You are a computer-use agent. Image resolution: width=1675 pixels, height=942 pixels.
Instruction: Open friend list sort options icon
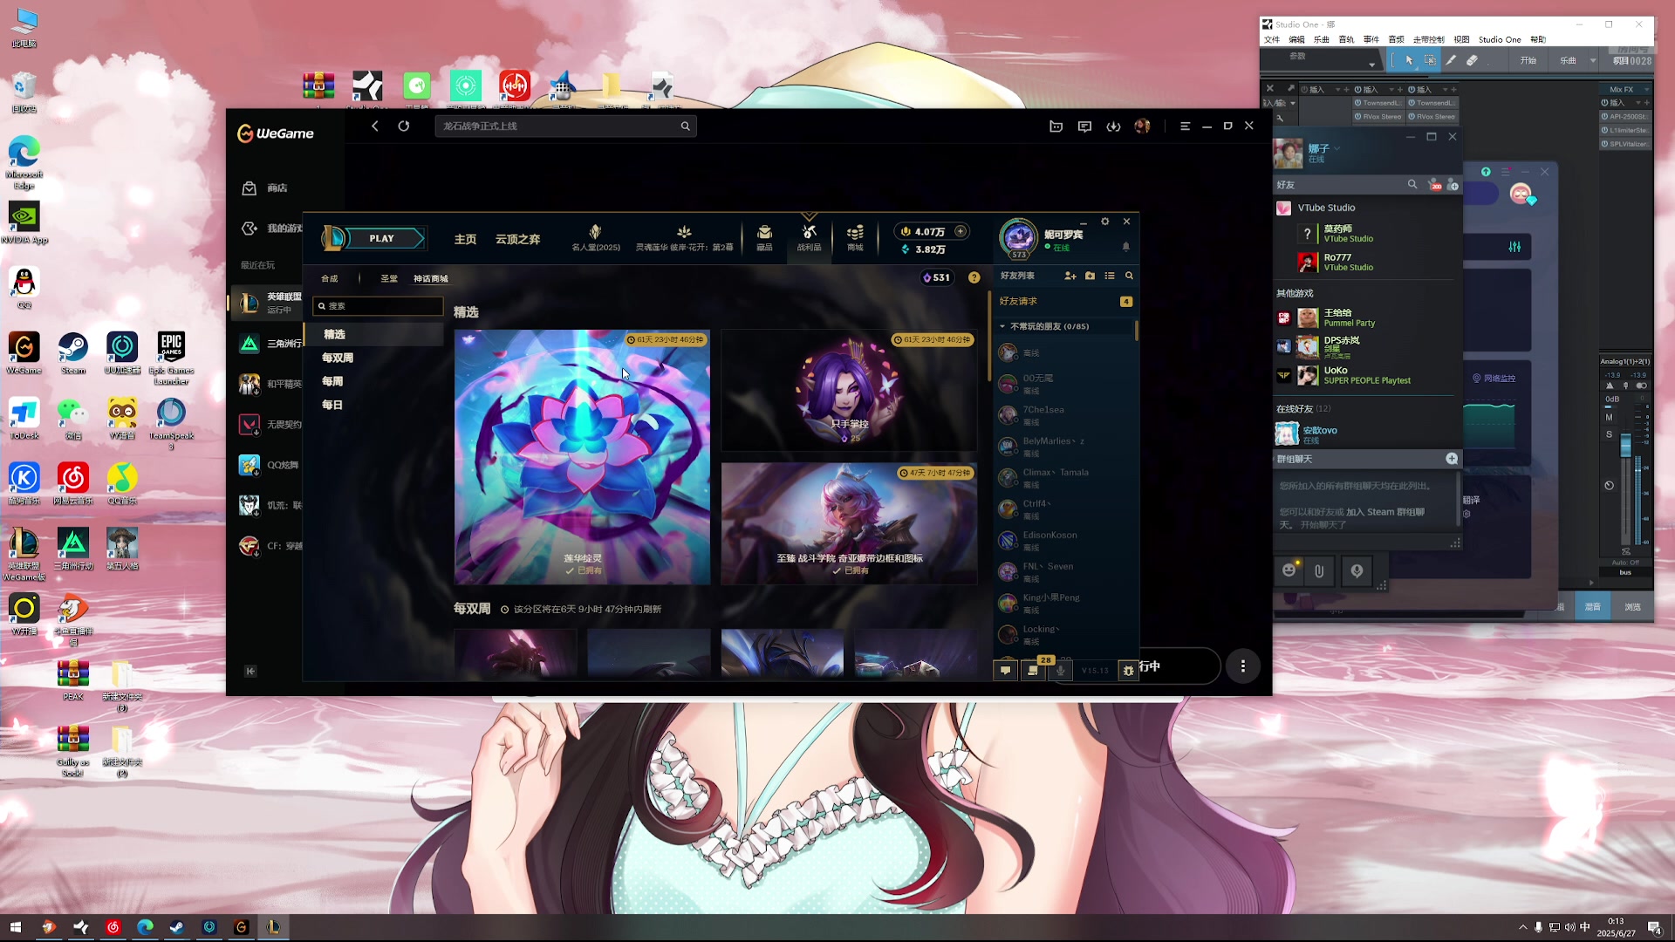[x=1110, y=276]
